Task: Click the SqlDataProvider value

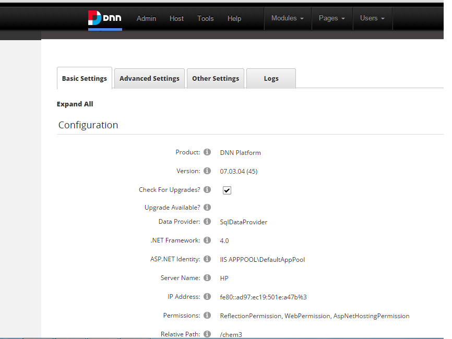Action: [x=244, y=222]
